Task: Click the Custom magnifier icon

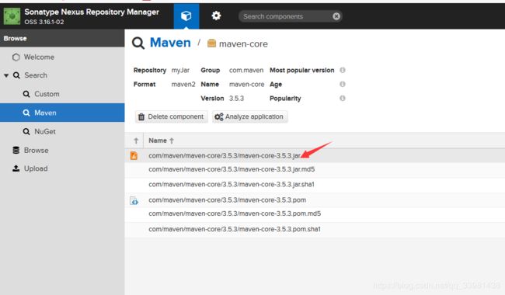Action: (x=26, y=94)
